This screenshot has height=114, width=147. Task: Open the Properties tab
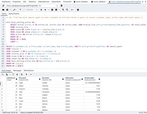point(17,2)
